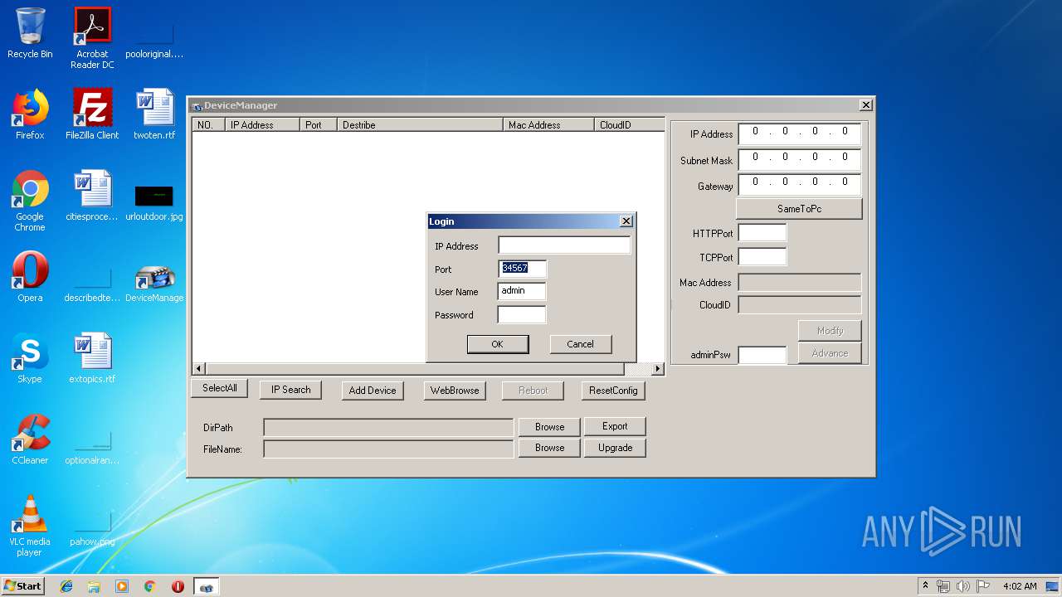Open Chrome from the taskbar

click(149, 586)
